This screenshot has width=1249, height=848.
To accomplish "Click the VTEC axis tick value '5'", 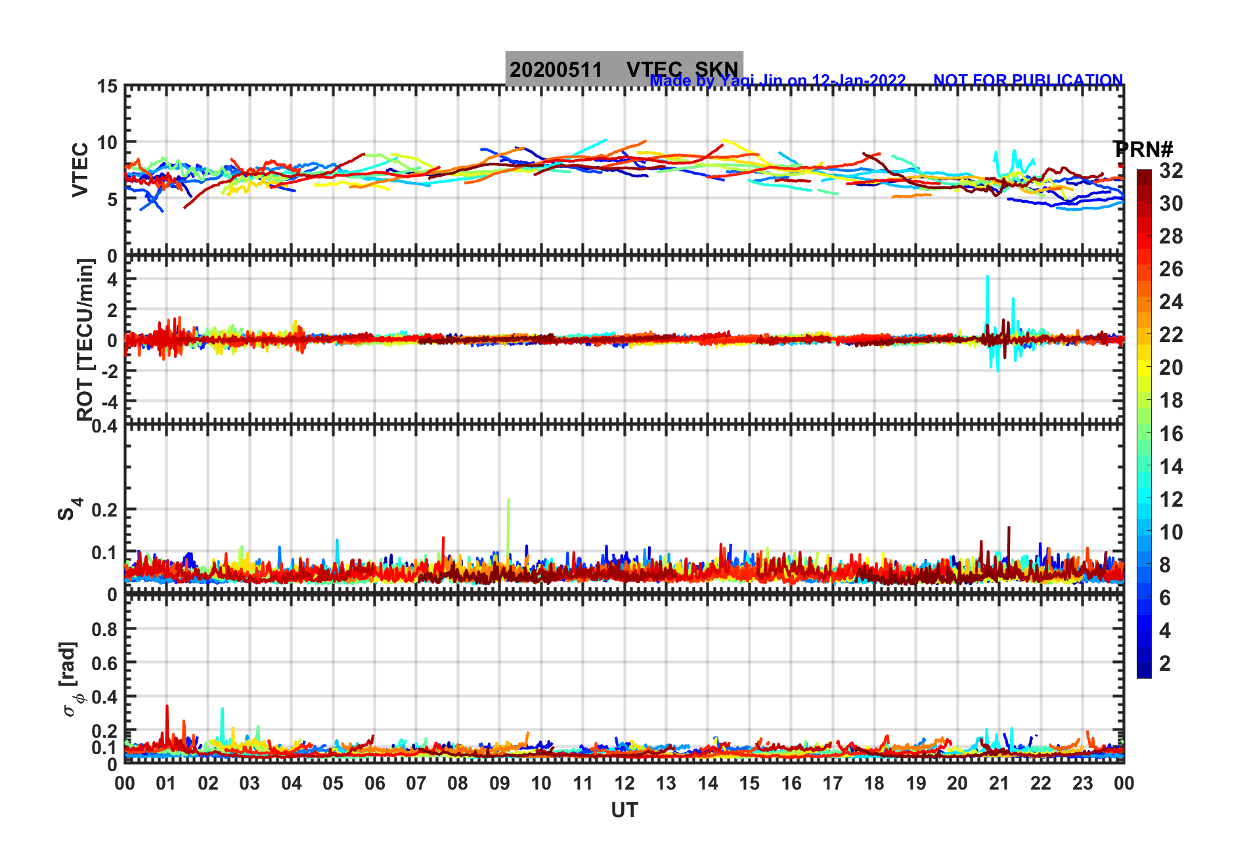I will [113, 200].
